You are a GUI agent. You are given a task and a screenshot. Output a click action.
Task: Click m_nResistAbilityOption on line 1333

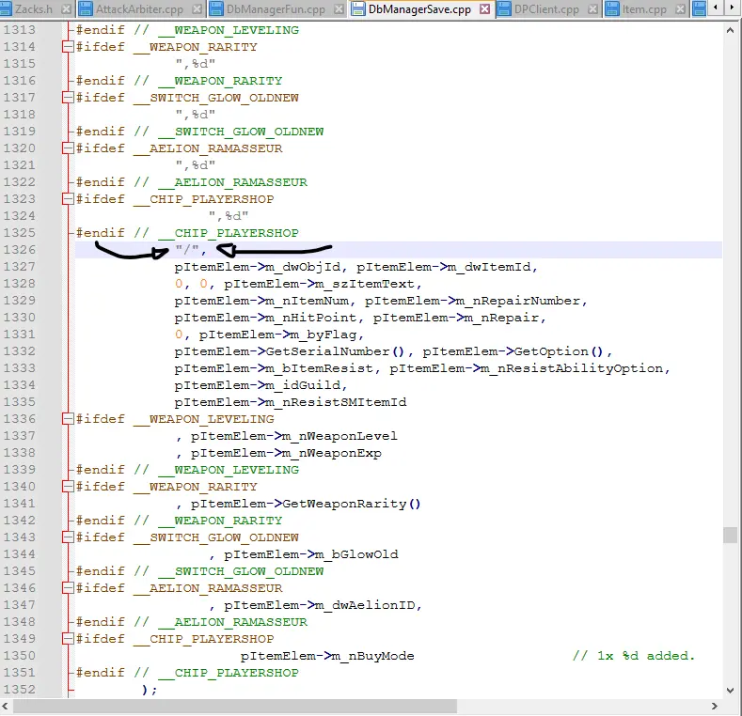[x=572, y=368]
